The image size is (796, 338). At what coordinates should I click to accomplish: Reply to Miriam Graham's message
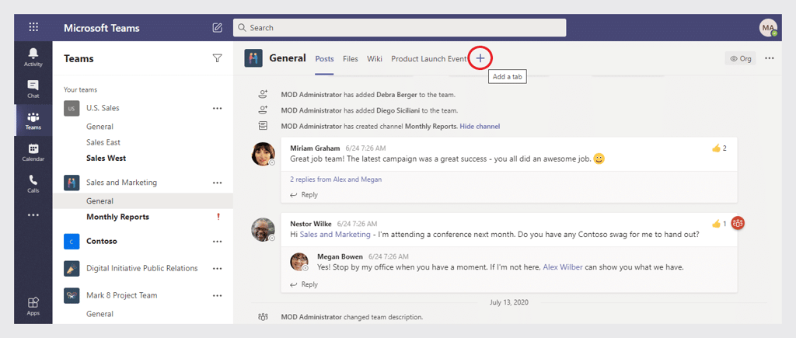(304, 194)
